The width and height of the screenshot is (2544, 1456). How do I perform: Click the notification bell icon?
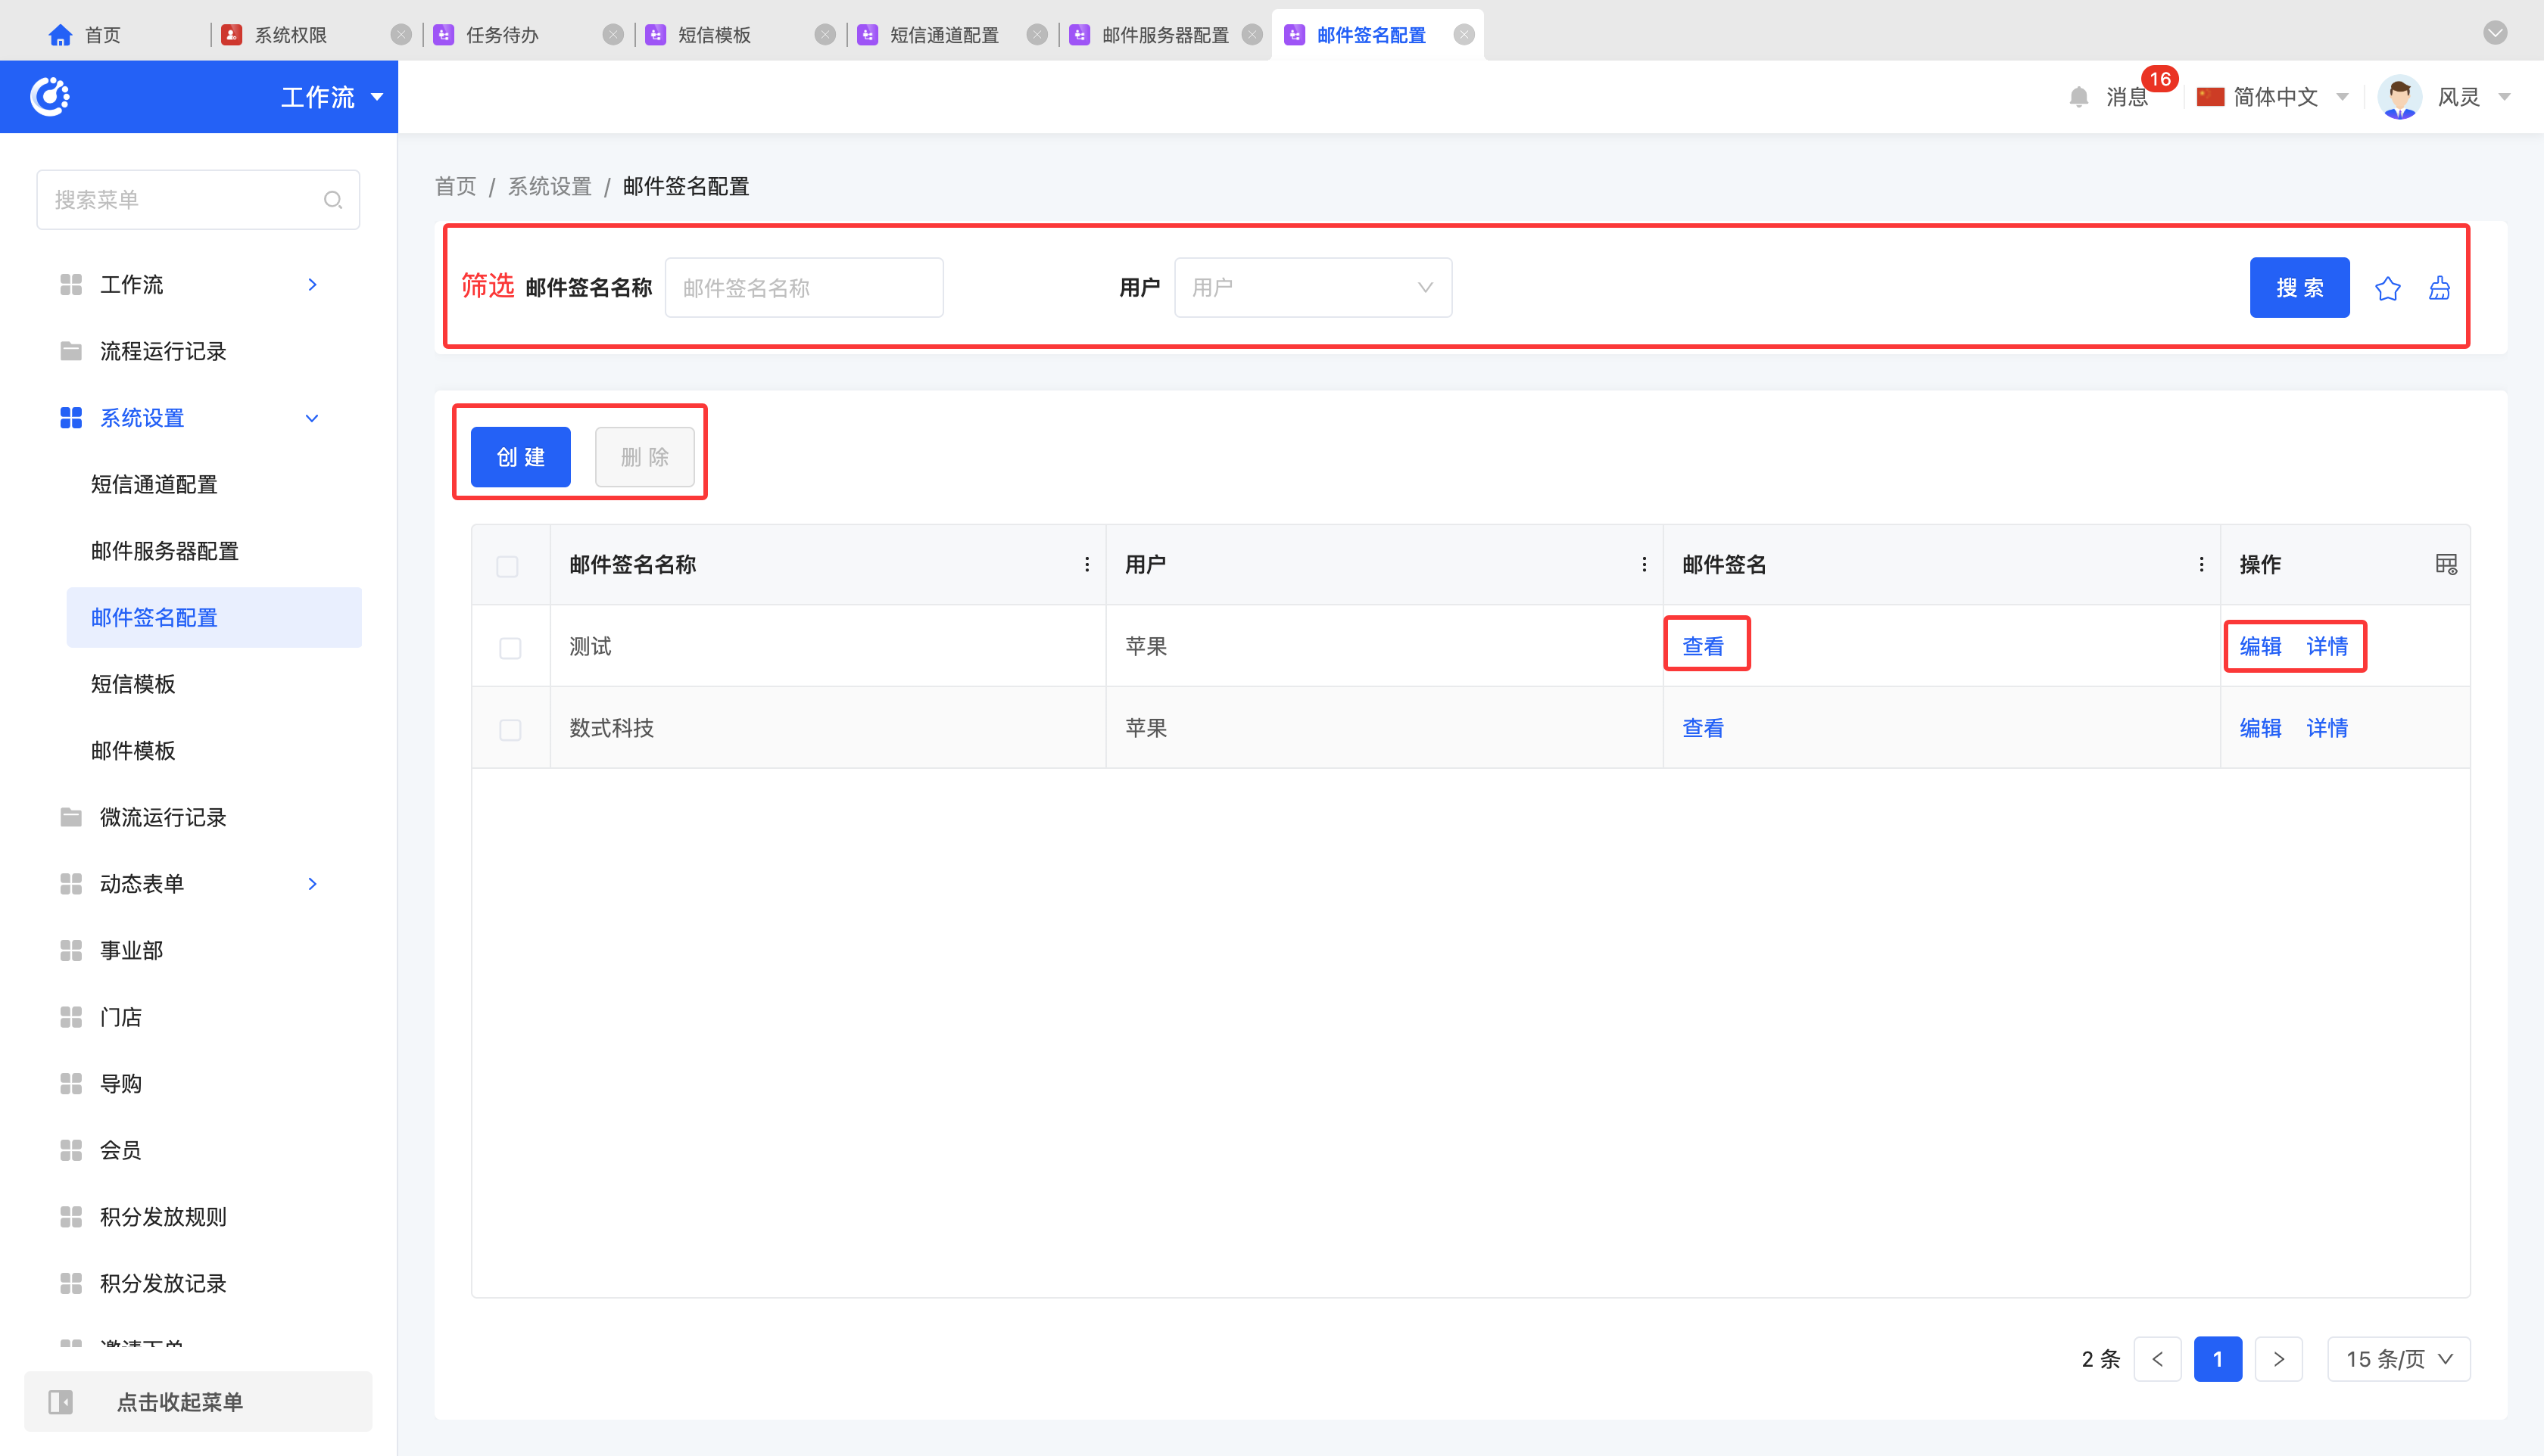(x=2079, y=97)
